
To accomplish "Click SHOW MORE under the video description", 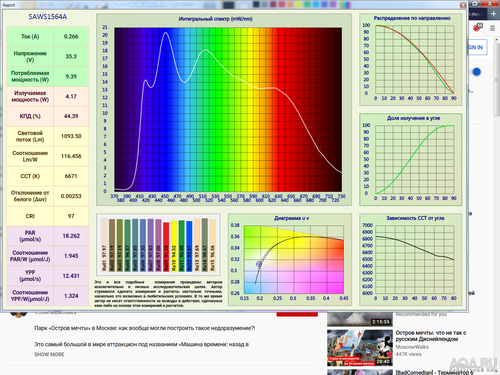I will pos(49,354).
